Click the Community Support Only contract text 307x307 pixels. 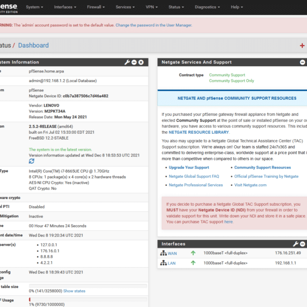coord(231,81)
